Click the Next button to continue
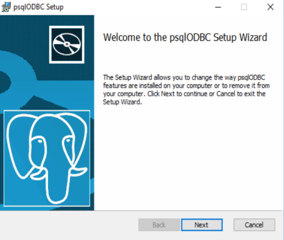 coord(202,225)
